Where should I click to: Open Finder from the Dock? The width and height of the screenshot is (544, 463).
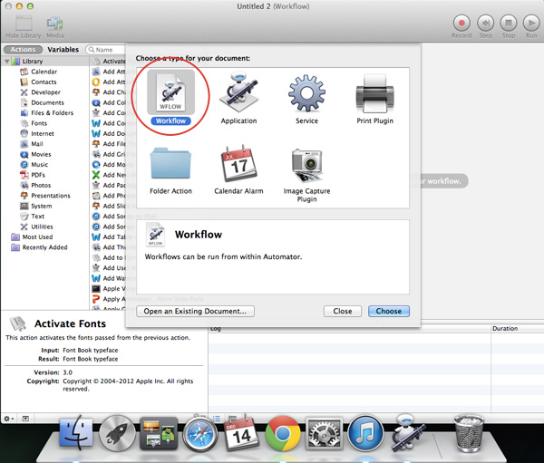[76, 434]
